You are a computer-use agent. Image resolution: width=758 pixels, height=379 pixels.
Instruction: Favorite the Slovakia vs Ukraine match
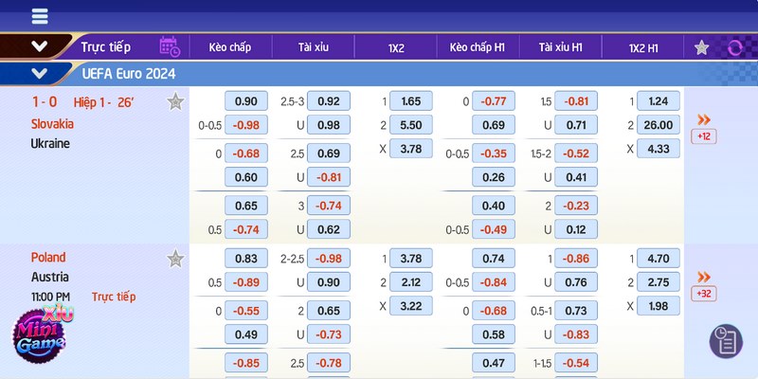pyautogui.click(x=175, y=102)
